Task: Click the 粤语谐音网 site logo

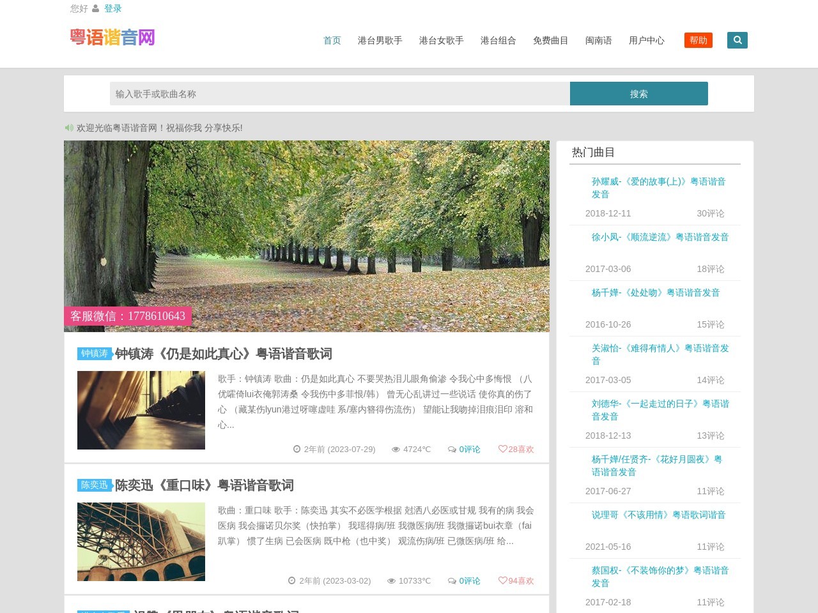Action: click(x=112, y=38)
